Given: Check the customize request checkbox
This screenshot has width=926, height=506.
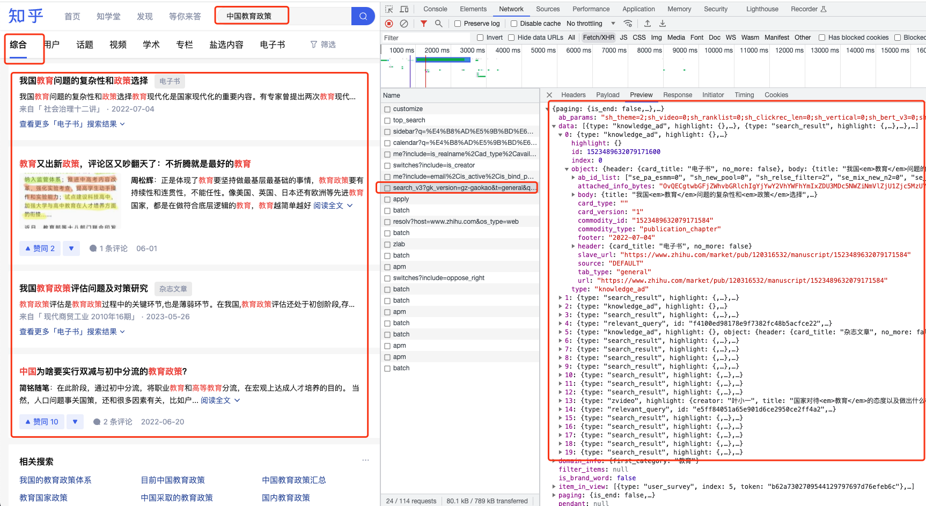Looking at the screenshot, I should coord(387,109).
